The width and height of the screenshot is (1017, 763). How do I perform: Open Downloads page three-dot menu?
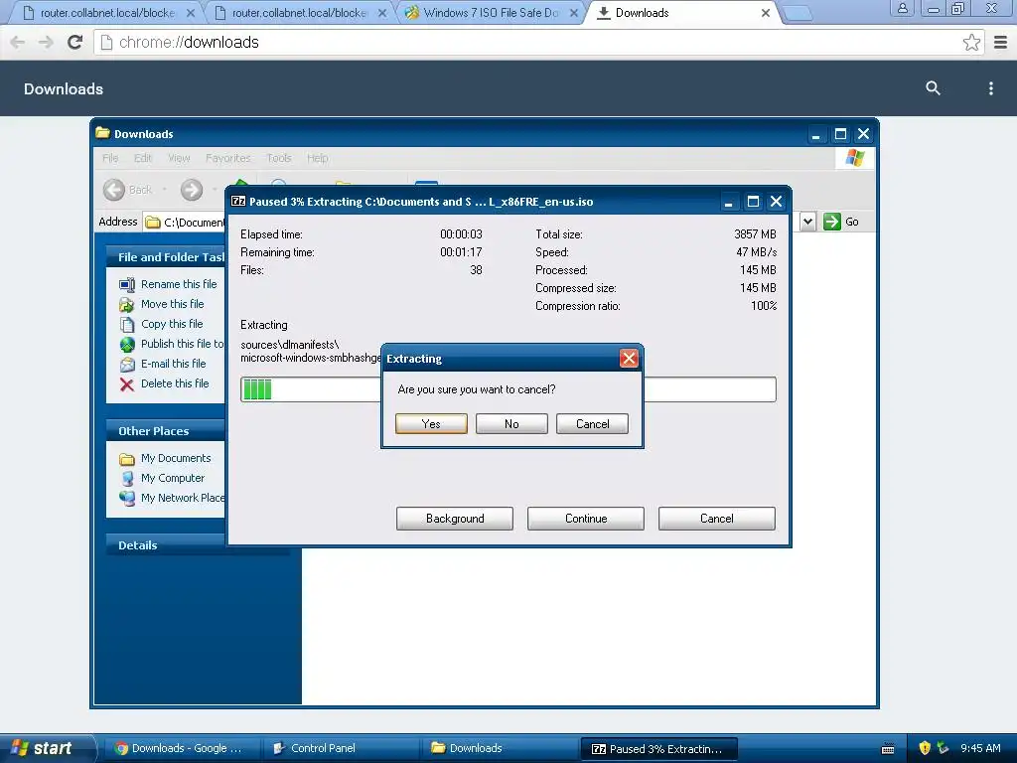(990, 88)
